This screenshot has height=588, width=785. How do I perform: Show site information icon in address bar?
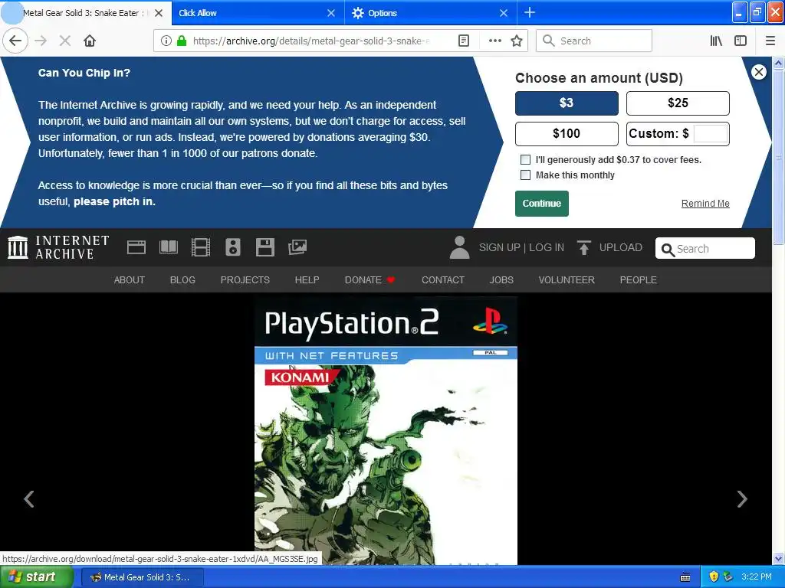point(166,41)
